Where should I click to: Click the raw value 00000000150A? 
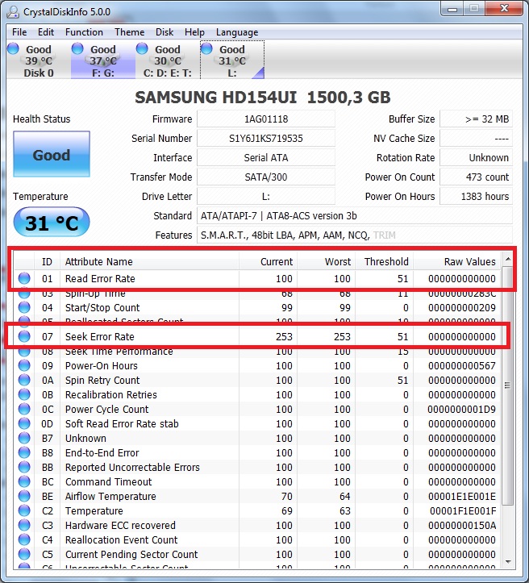[x=462, y=526]
